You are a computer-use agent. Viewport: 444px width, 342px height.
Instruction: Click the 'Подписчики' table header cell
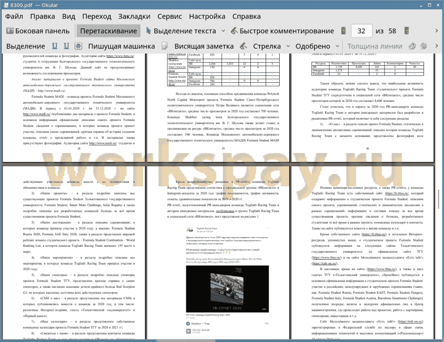point(339,64)
